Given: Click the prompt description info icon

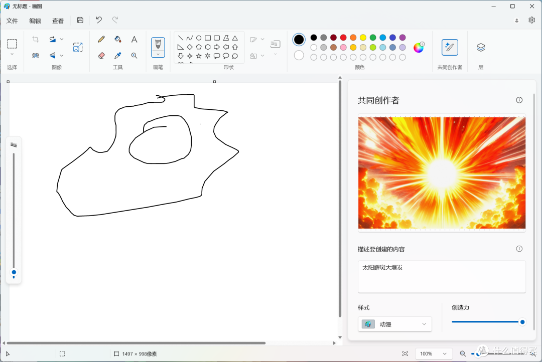Looking at the screenshot, I should pos(519,249).
